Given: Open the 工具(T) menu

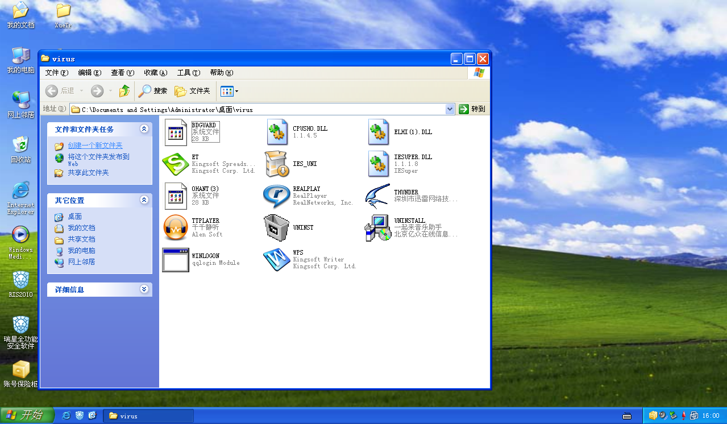Looking at the screenshot, I should pyautogui.click(x=189, y=73).
